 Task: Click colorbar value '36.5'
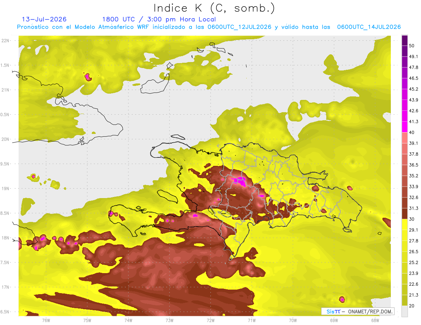click(x=414, y=165)
